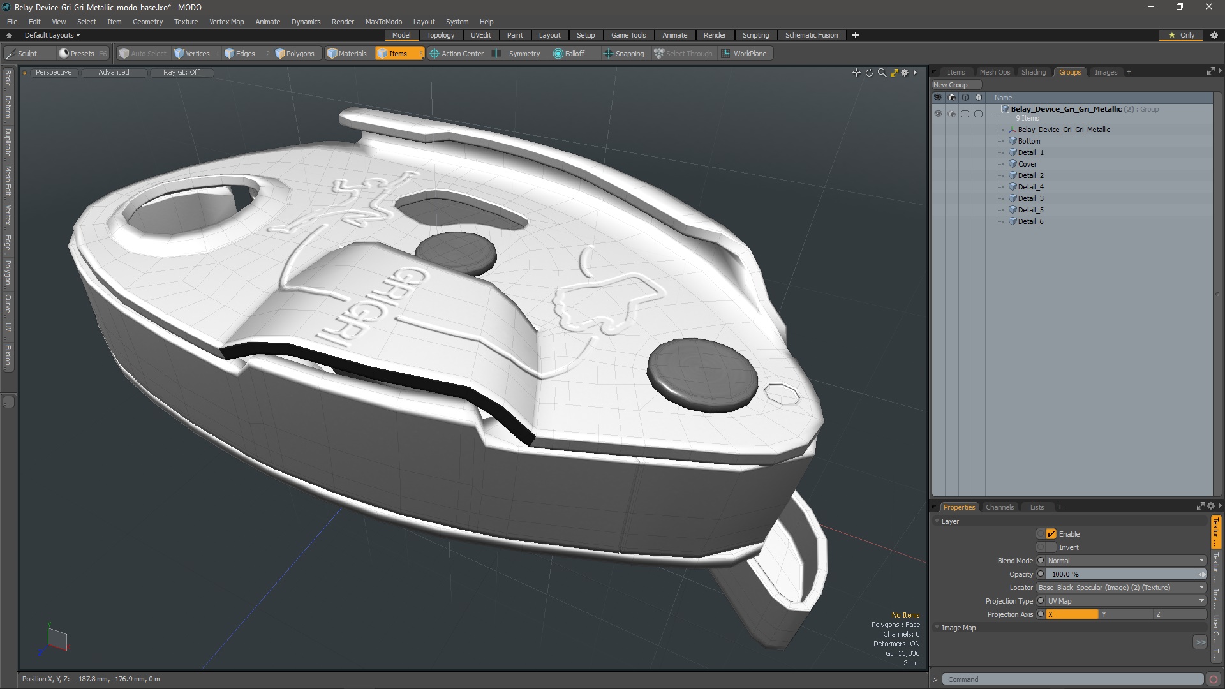Click the viewport zoom magnifier icon
This screenshot has height=689, width=1225.
tap(882, 73)
